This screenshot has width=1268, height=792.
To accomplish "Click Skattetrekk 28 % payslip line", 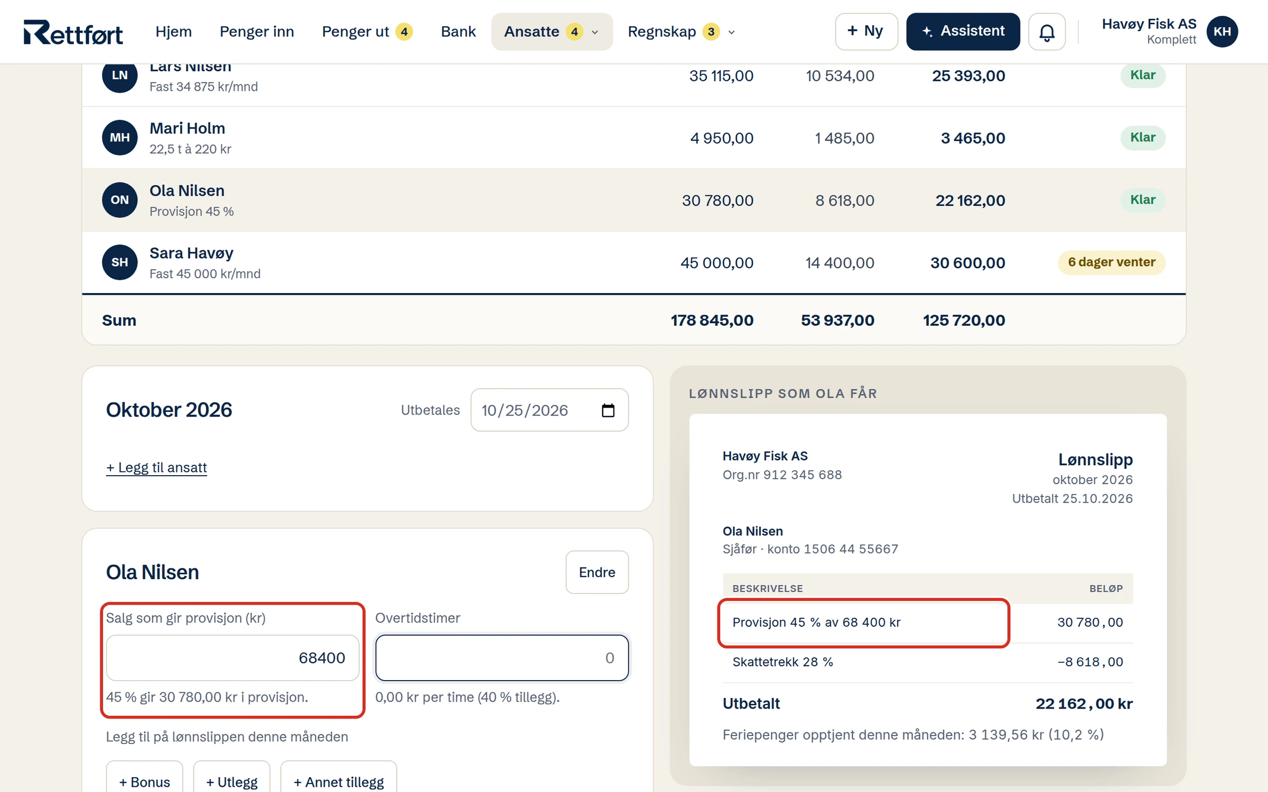I will pos(928,662).
